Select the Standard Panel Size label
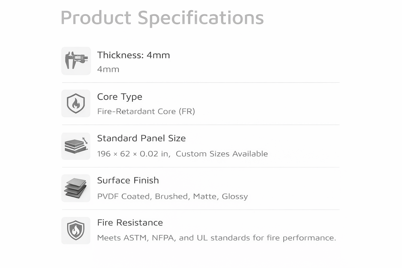 [141, 138]
